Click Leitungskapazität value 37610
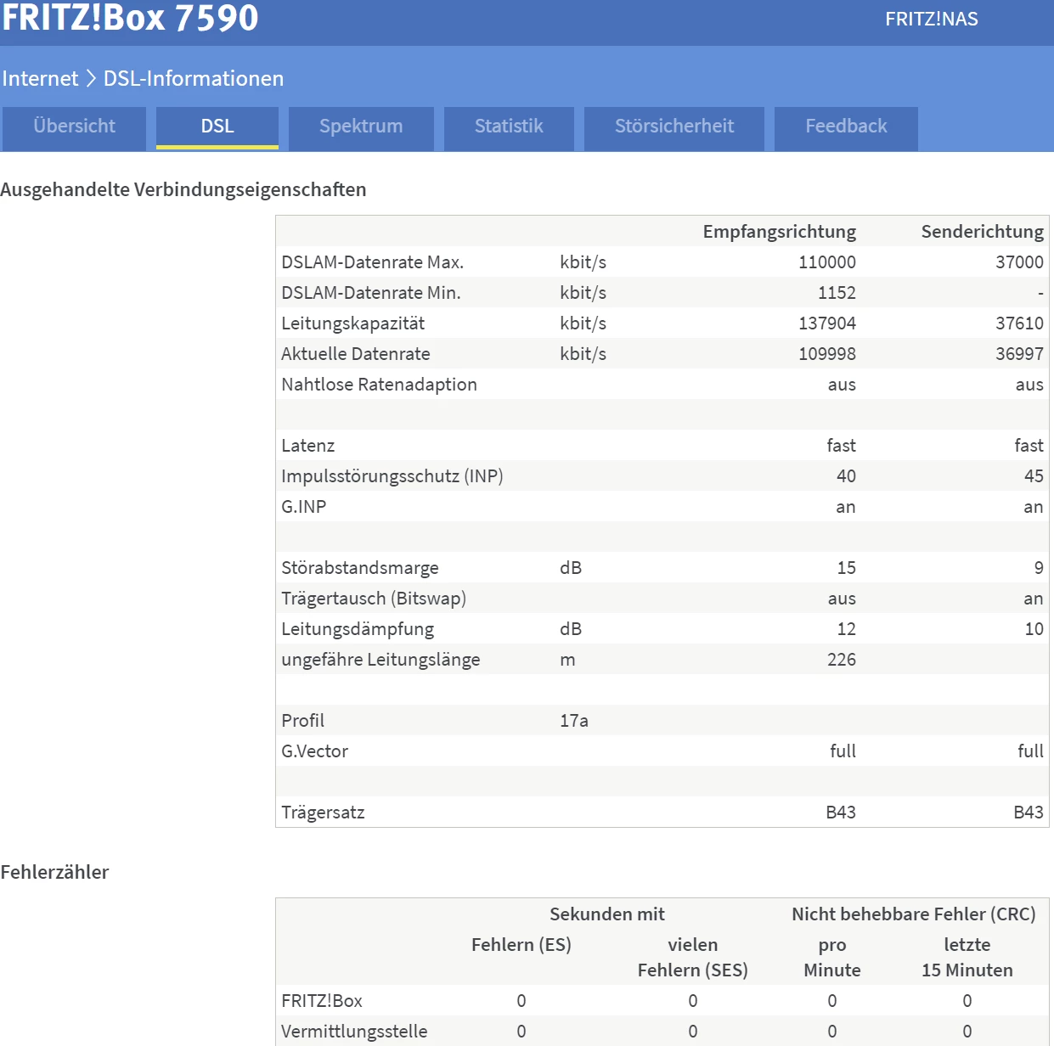 1019,323
